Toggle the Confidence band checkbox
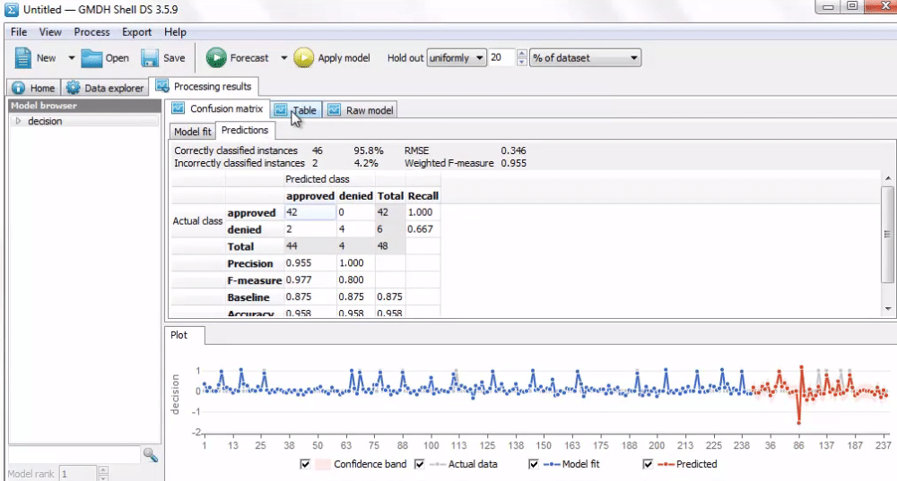The width and height of the screenshot is (897, 481). tap(306, 464)
